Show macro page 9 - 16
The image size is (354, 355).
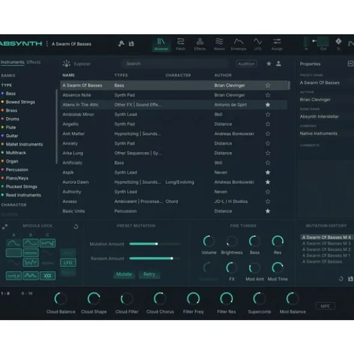point(27,293)
